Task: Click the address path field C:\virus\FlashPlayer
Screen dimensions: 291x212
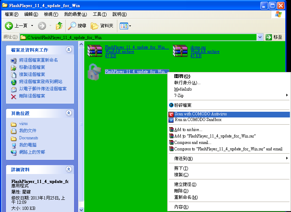Action: pos(138,37)
